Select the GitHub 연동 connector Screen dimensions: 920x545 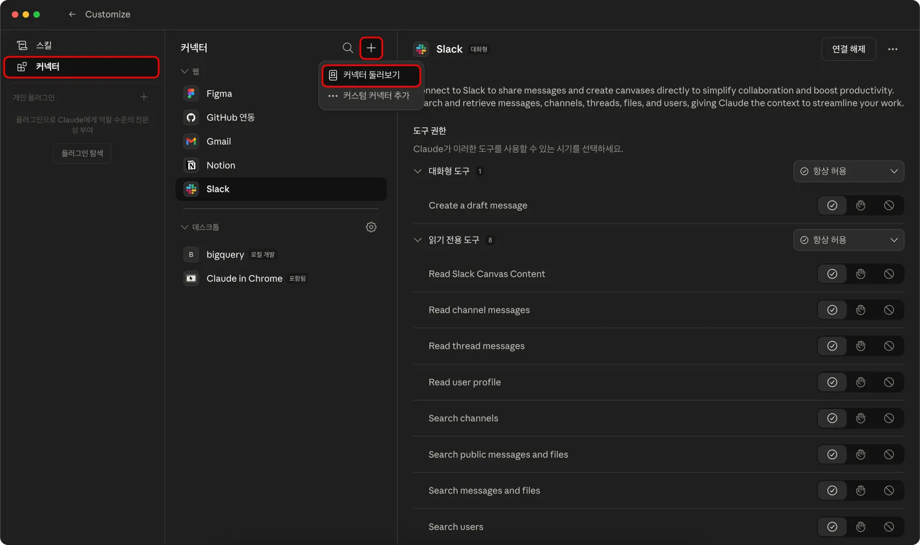281,117
